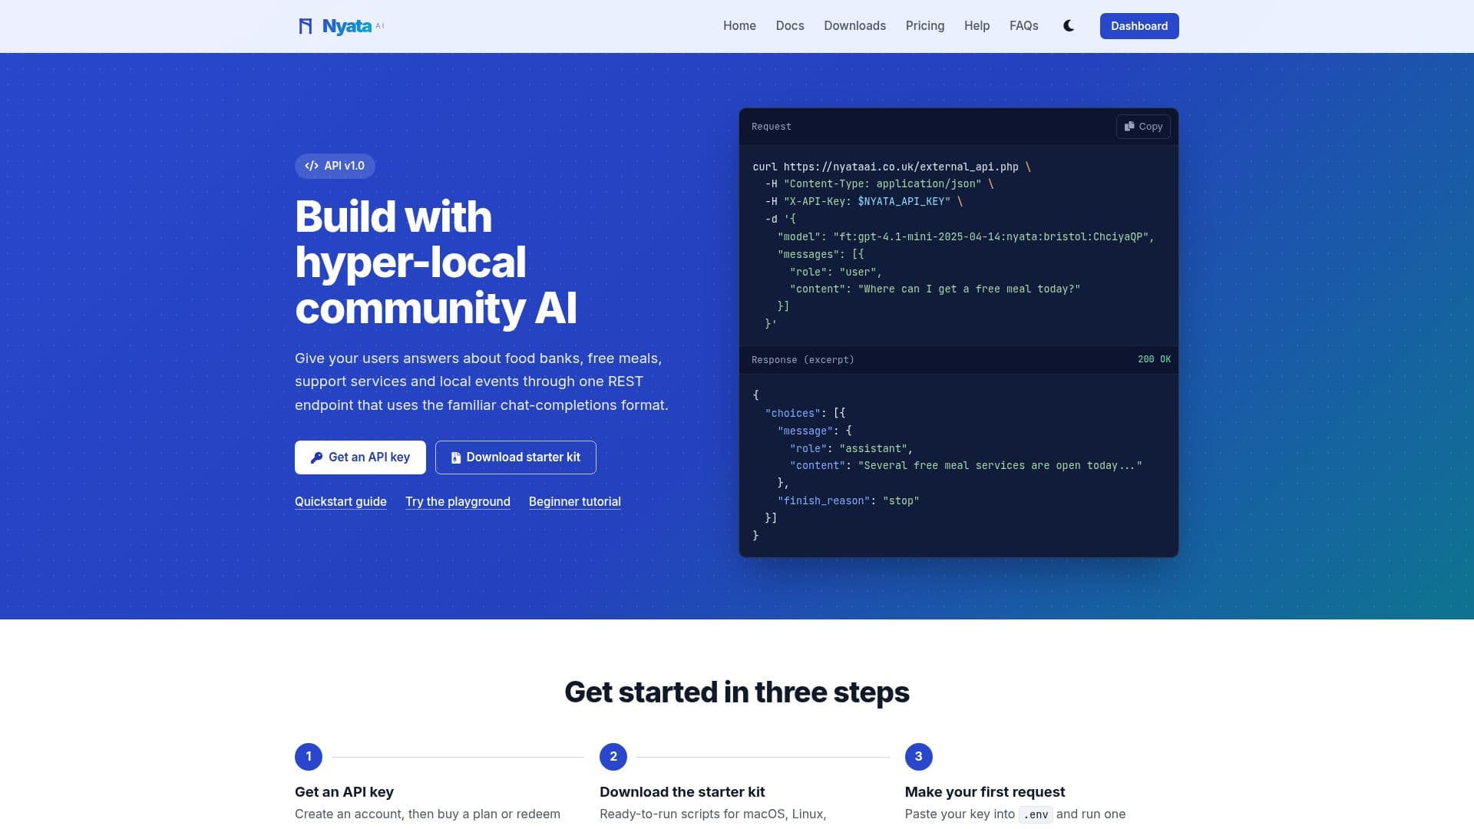Select step 1 circle marker

(x=309, y=757)
